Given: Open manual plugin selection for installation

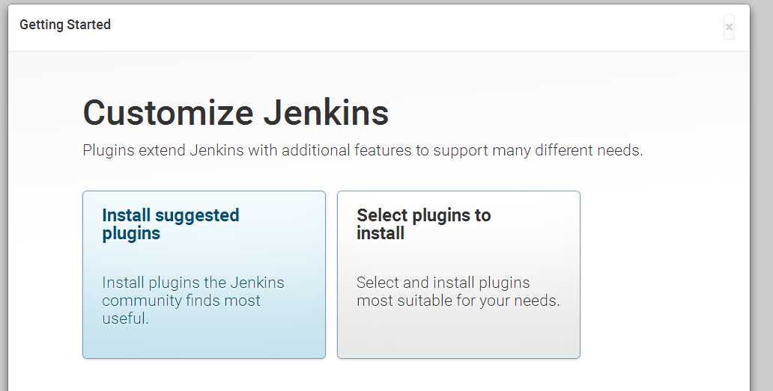Looking at the screenshot, I should [x=458, y=274].
